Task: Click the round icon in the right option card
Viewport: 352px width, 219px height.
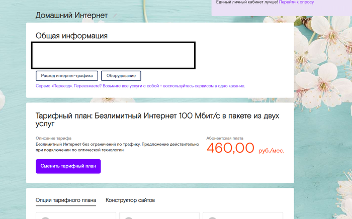Action: pyautogui.click(x=213, y=217)
